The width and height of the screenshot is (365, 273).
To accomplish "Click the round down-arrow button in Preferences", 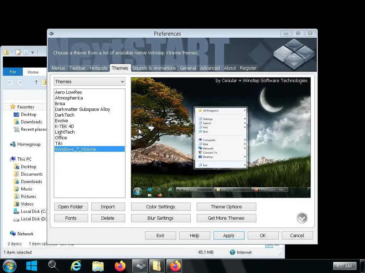I will [x=302, y=218].
